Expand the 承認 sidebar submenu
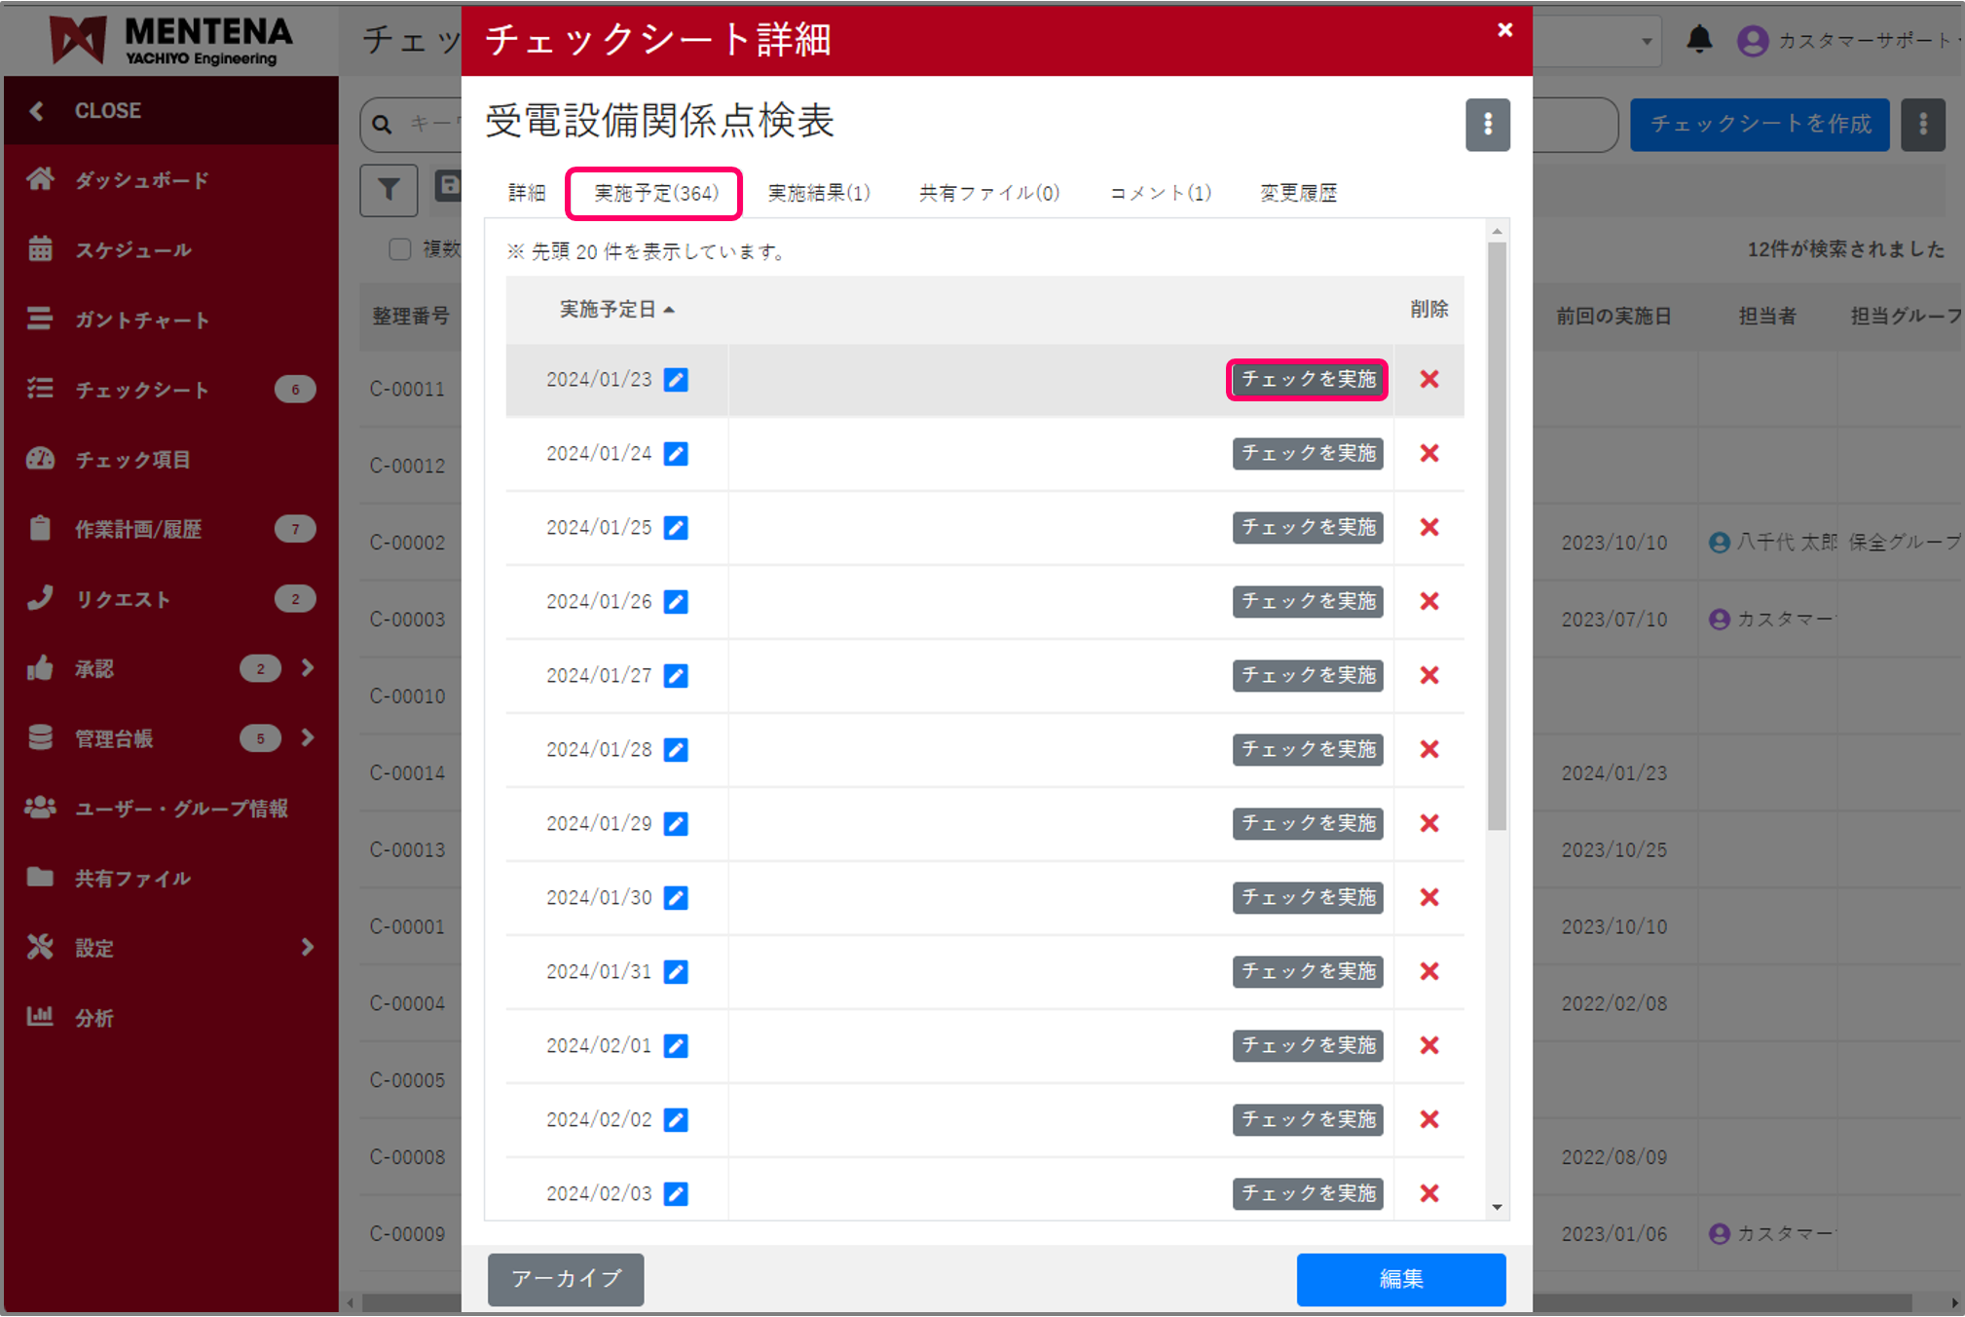Viewport: 1965px width, 1317px height. coord(308,668)
